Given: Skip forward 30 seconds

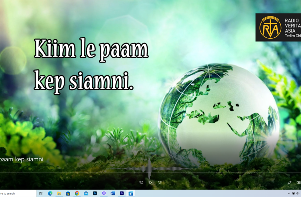Looking at the screenshot, I should coord(159,182).
